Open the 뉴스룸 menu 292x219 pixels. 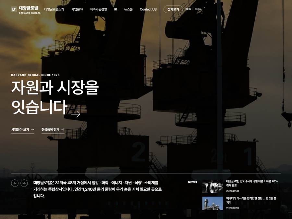pyautogui.click(x=128, y=9)
